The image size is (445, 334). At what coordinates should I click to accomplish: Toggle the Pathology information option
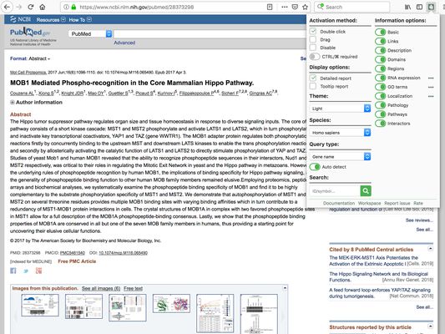coord(380,105)
